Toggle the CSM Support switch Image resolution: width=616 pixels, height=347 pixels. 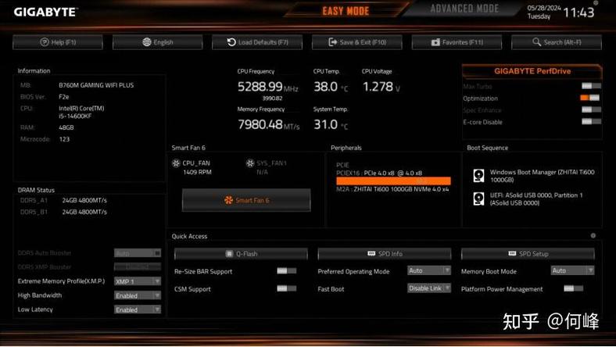click(x=286, y=288)
